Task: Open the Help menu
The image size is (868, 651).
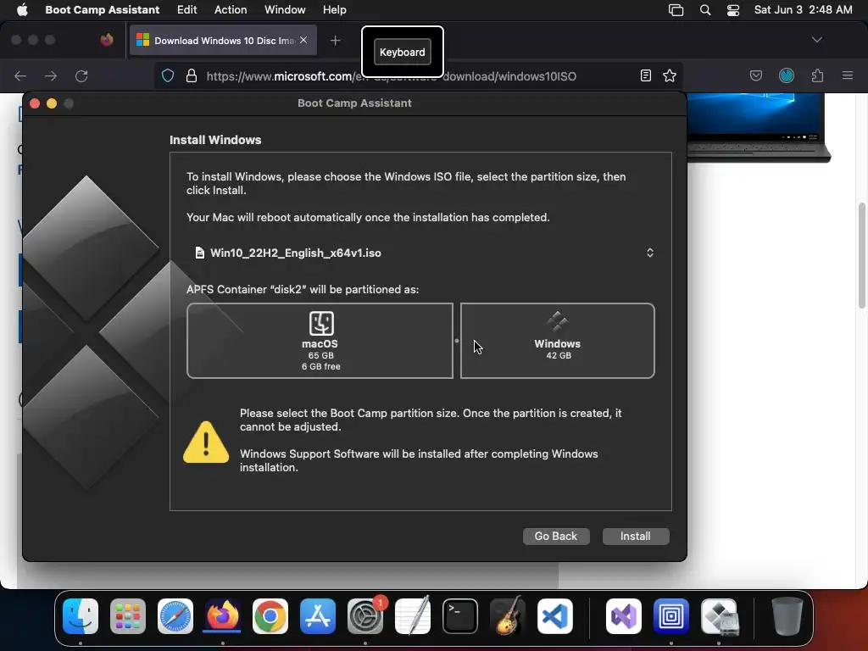Action: tap(334, 9)
